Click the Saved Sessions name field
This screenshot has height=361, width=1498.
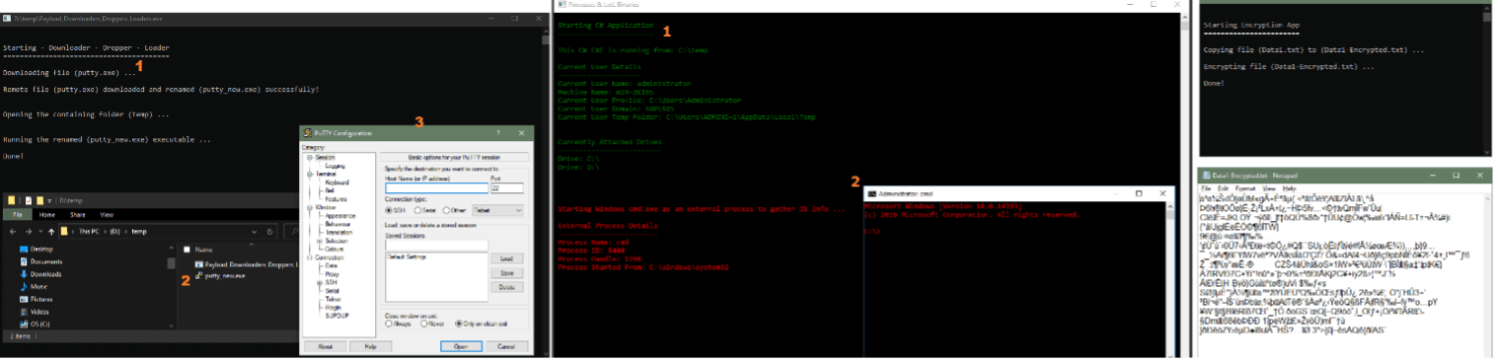coord(436,245)
